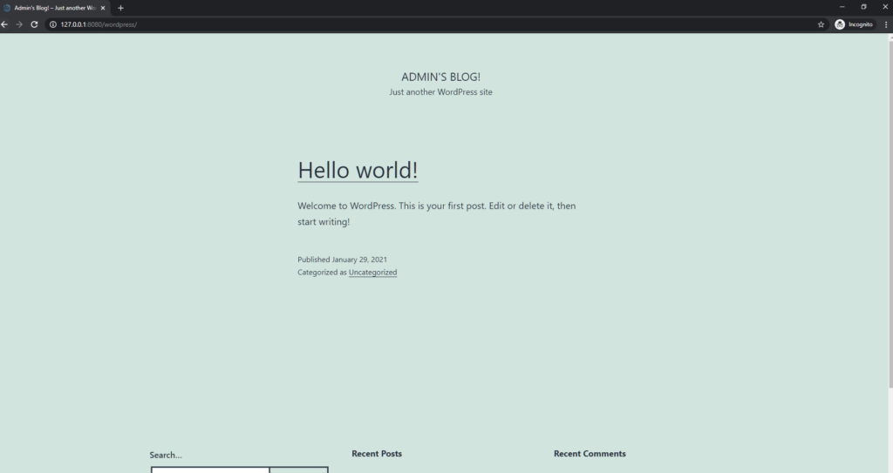Bookmark this page with the star icon
This screenshot has height=473, width=893.
coord(821,24)
